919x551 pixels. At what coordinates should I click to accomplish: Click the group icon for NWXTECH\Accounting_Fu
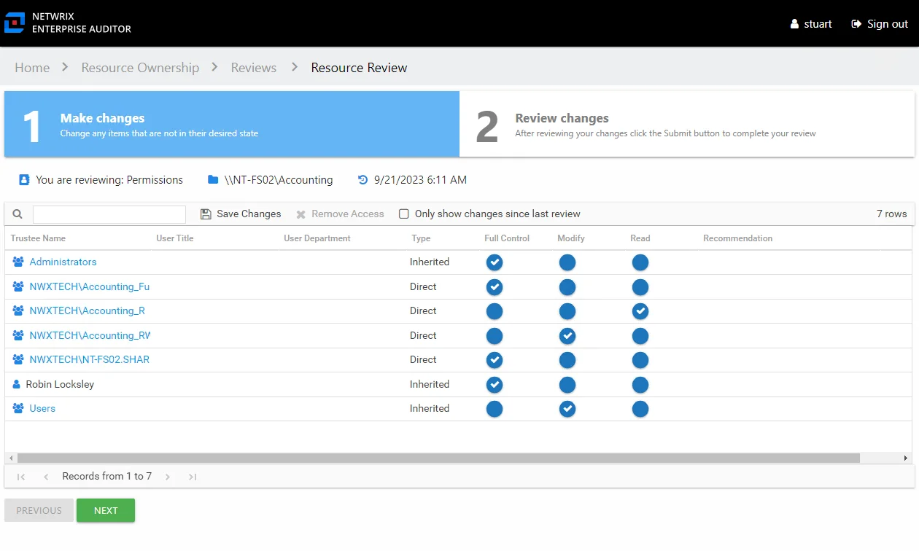point(18,286)
